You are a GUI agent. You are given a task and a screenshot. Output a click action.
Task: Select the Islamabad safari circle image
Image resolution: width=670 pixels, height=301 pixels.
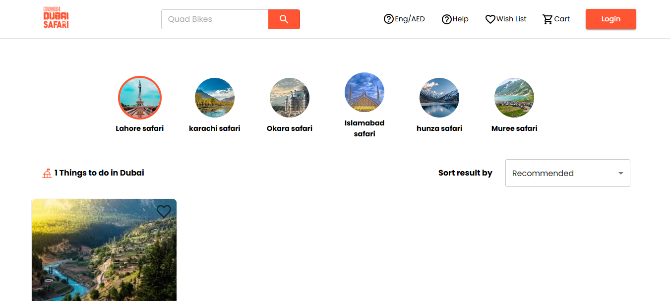365,92
